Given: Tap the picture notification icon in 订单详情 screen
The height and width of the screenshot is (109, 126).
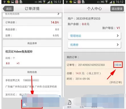Looking at the screenshot, I should pos(13,2).
